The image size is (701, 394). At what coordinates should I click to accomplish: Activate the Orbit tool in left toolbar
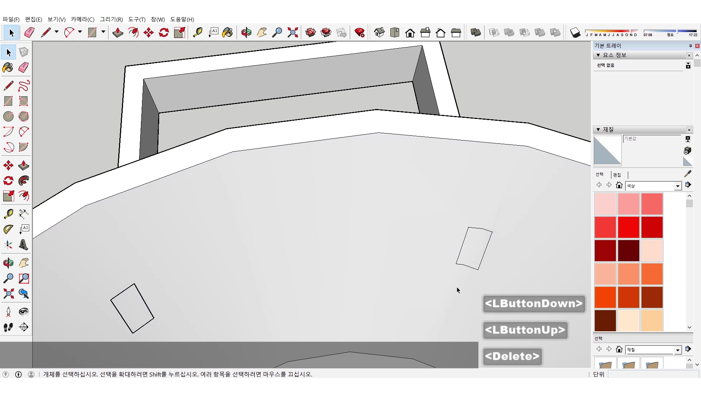pos(8,263)
